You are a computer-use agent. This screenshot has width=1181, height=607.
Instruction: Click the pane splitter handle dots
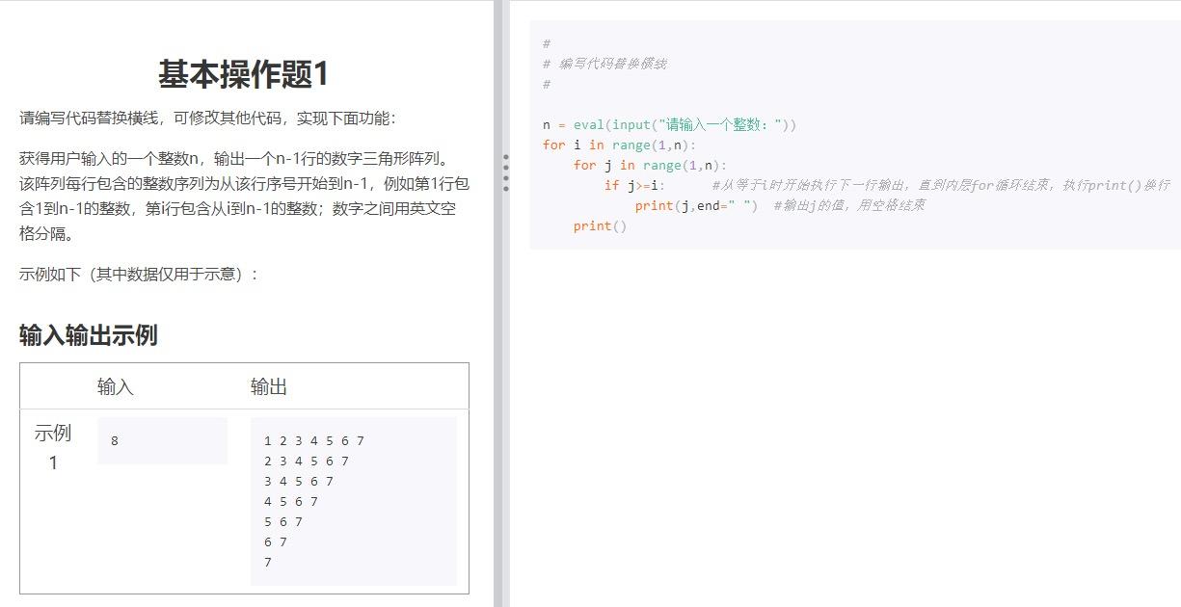505,172
